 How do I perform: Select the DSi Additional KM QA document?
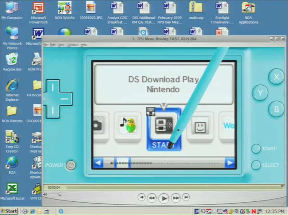click(x=143, y=13)
